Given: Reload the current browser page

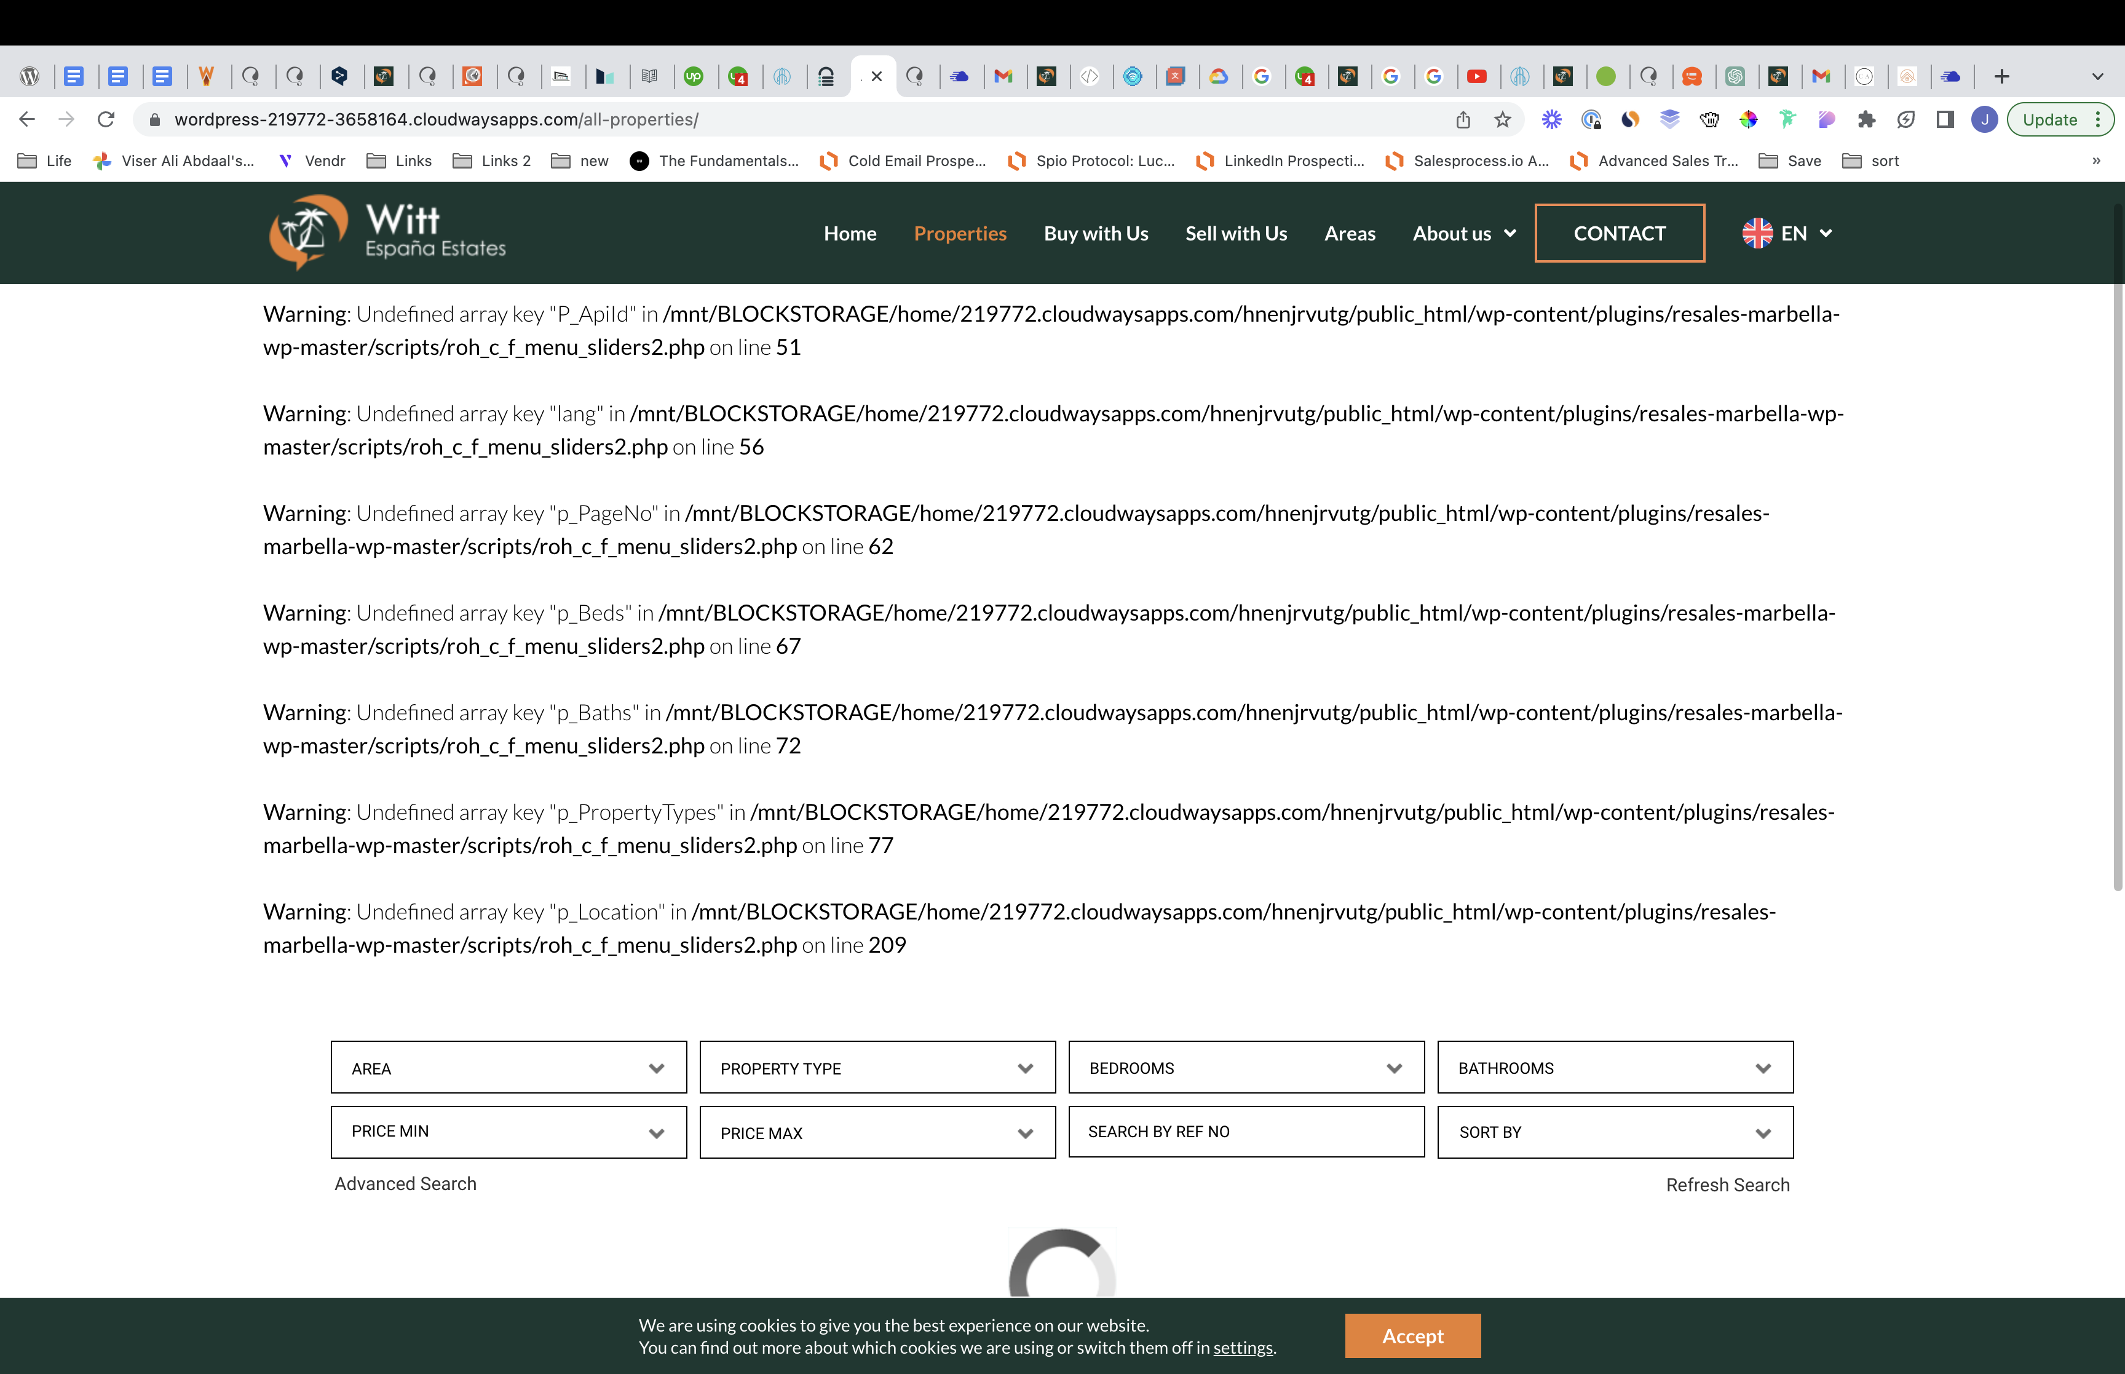Looking at the screenshot, I should tap(105, 119).
